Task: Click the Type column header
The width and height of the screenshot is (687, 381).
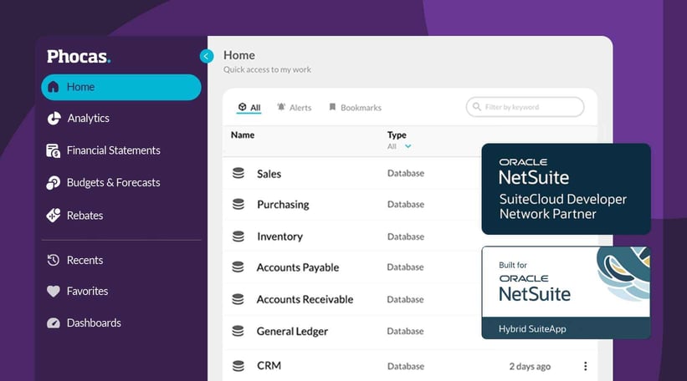Action: point(397,135)
